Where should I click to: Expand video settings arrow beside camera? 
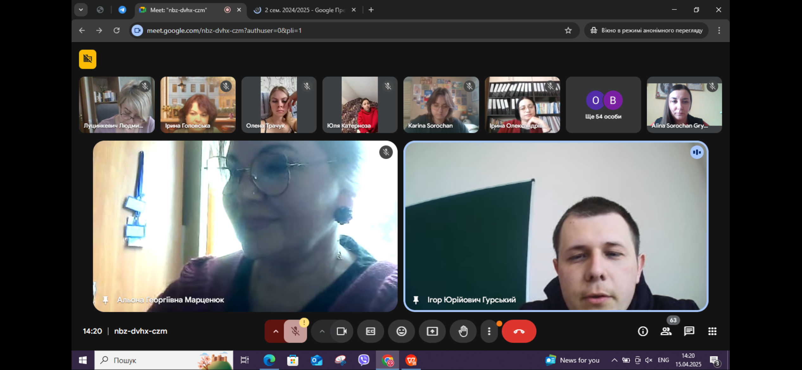click(x=322, y=331)
